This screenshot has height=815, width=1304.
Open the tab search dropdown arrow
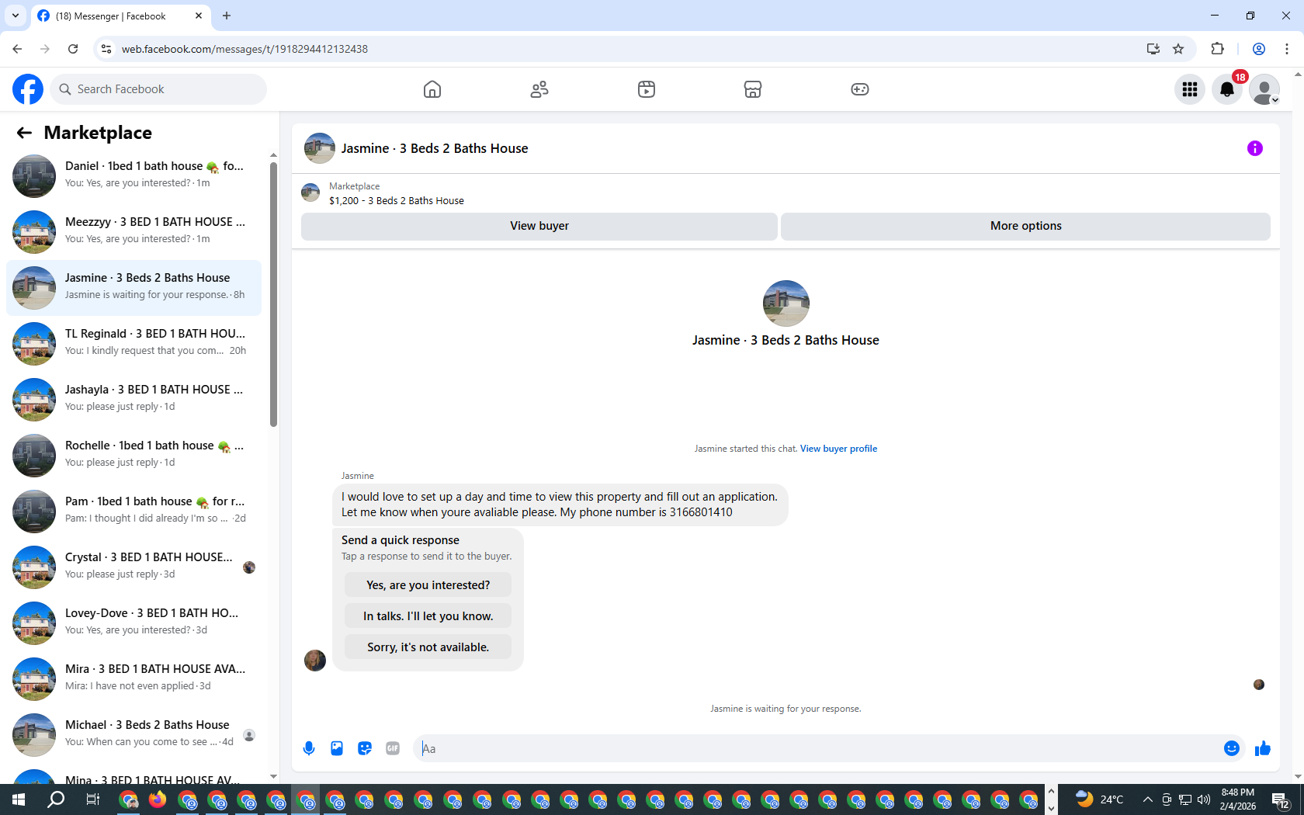tap(16, 16)
